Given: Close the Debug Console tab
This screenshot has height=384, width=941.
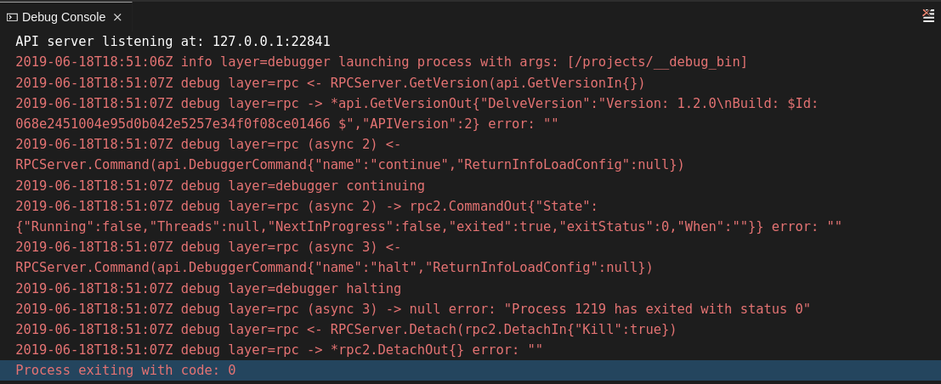Looking at the screenshot, I should pyautogui.click(x=117, y=17).
